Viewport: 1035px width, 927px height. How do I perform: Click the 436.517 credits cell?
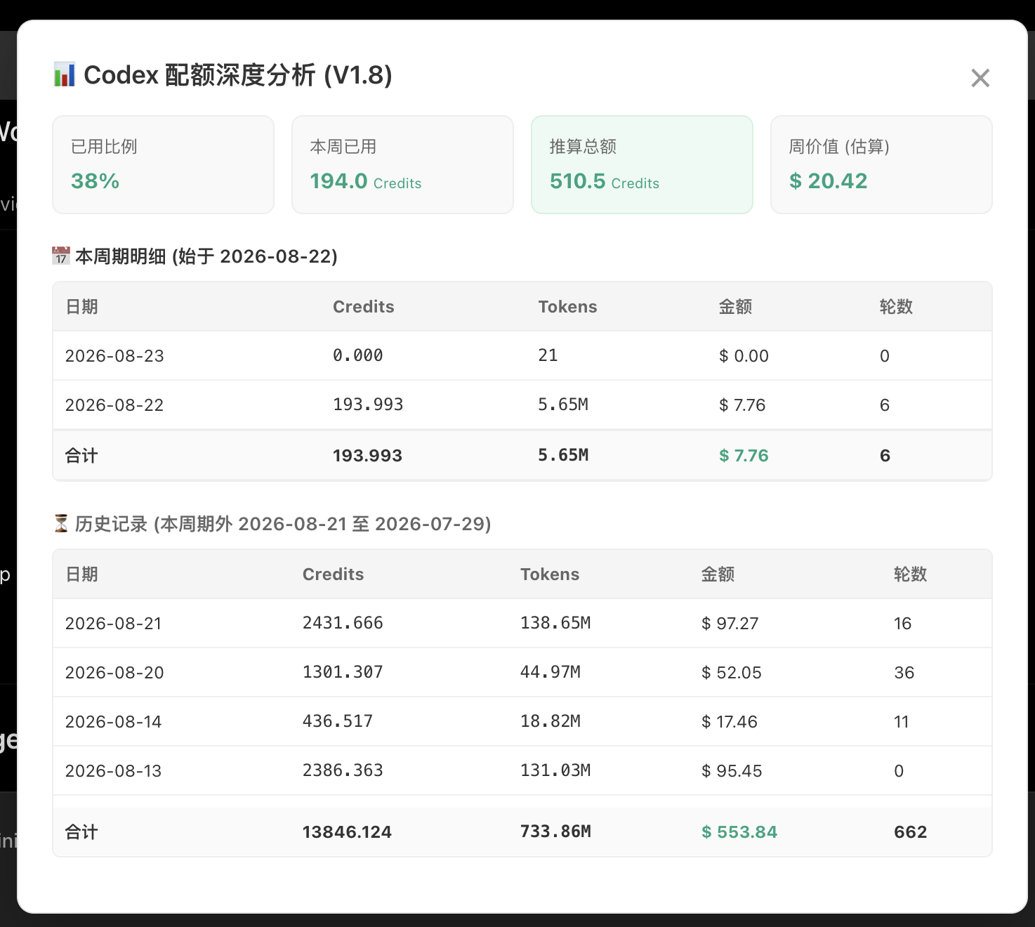(338, 721)
